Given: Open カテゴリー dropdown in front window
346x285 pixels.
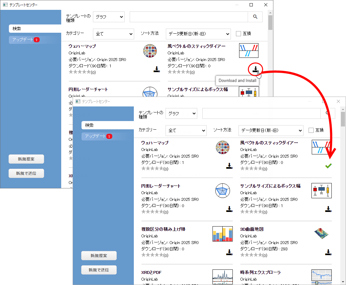Looking at the screenshot, I should pyautogui.click(x=186, y=131).
